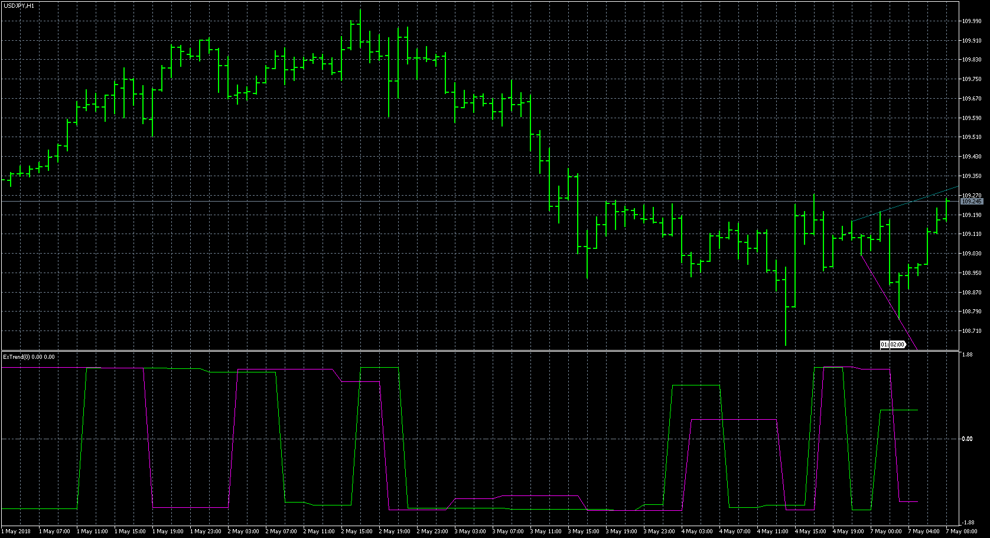Click the 109.990 price axis label
This screenshot has width=990, height=538.
click(x=972, y=21)
